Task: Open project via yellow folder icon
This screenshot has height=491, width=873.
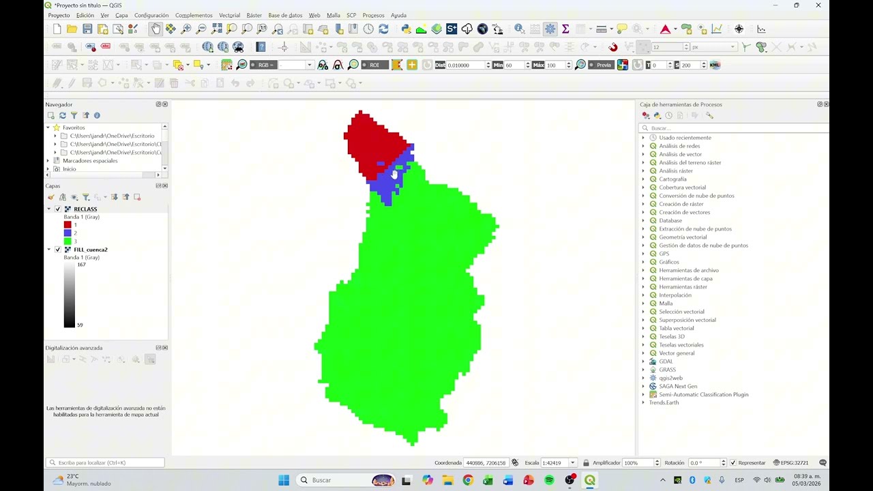Action: coord(72,29)
